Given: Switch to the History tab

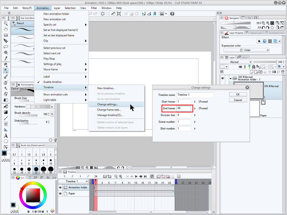Looking at the screenshot, I should (x=244, y=57).
